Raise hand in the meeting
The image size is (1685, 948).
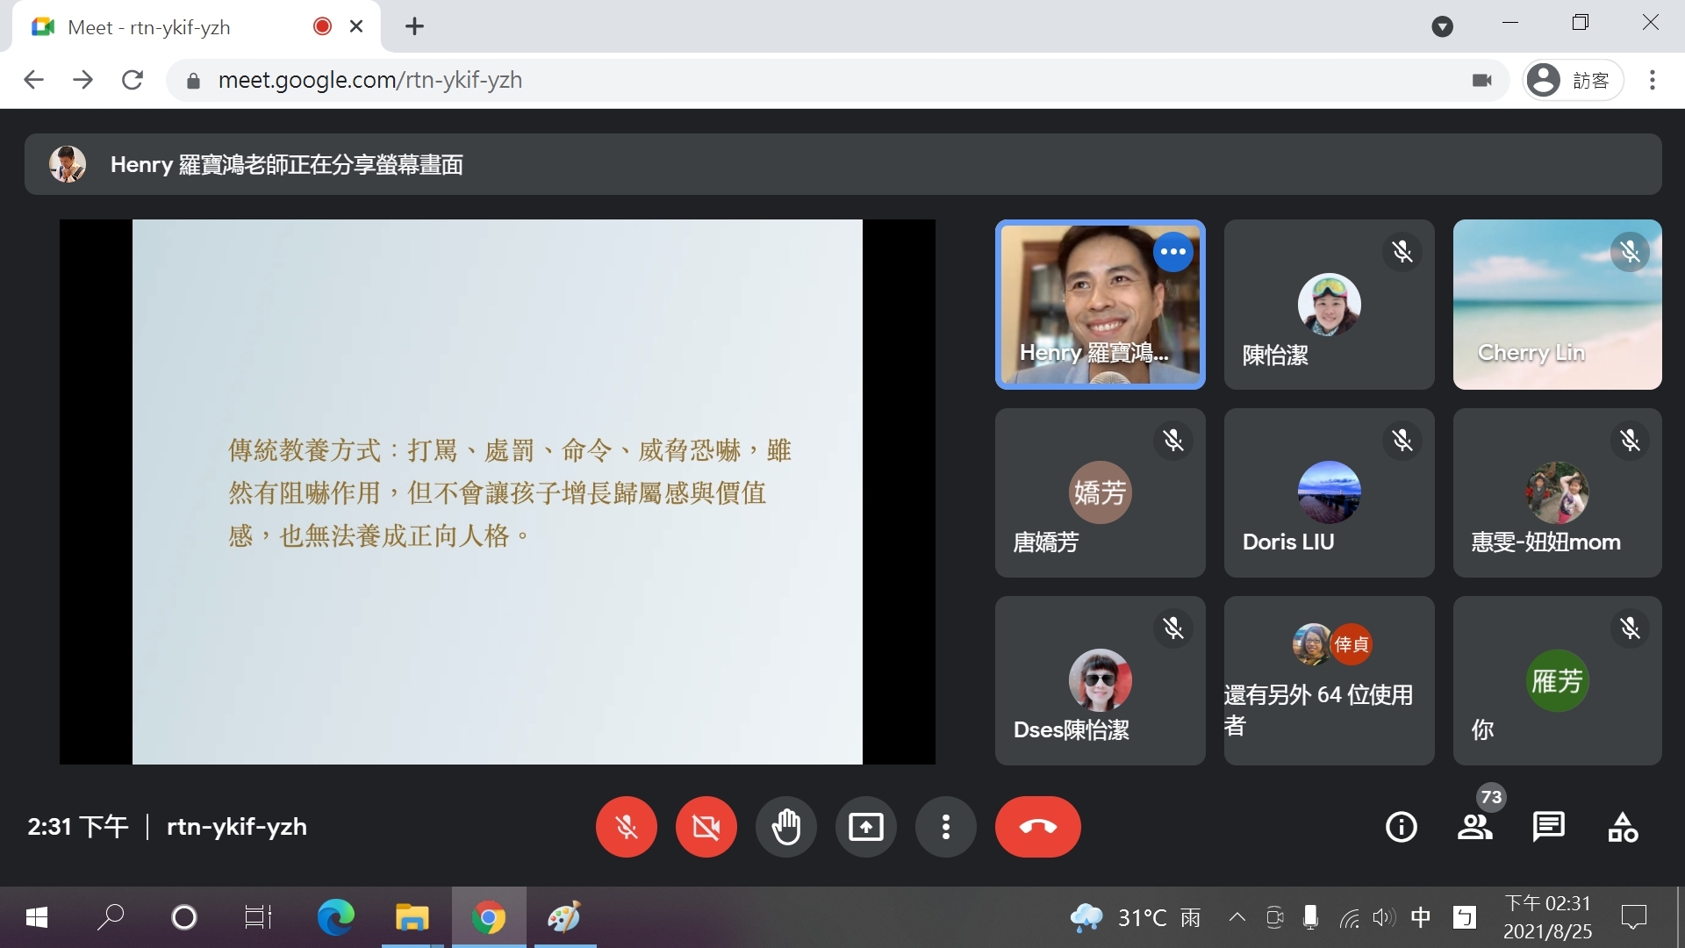click(785, 827)
